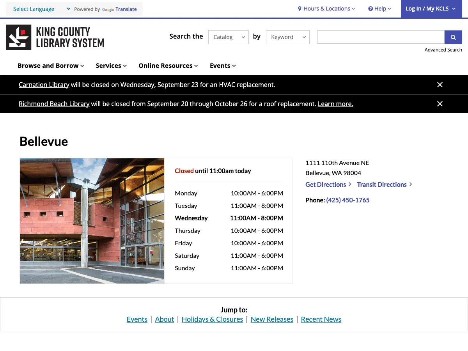Image resolution: width=468 pixels, height=351 pixels.
Task: Click the Thursday hours row
Action: tap(229, 230)
